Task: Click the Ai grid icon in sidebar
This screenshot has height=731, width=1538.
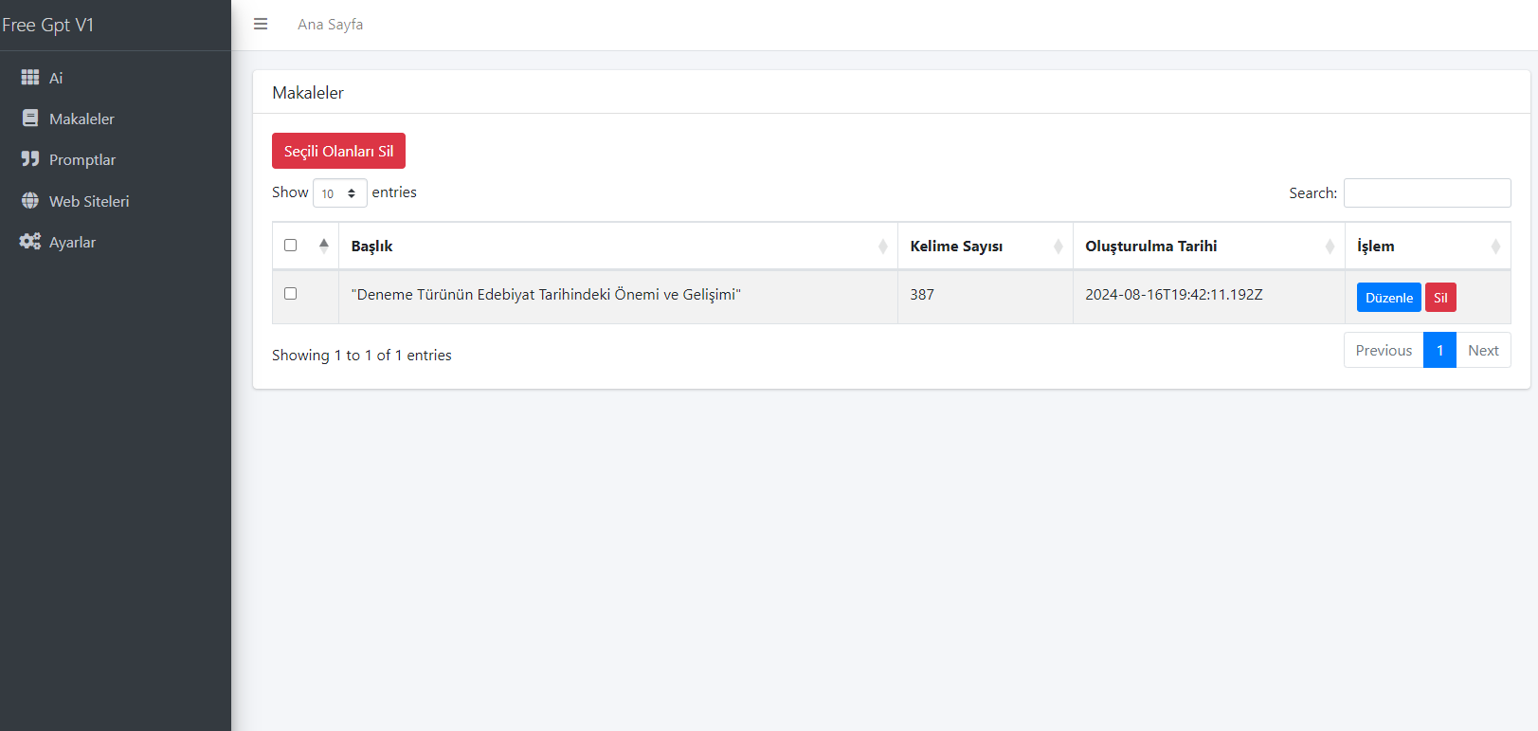Action: tap(30, 77)
